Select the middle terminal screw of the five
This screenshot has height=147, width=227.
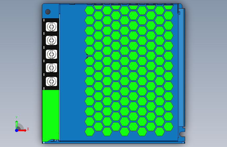[x=51, y=54]
